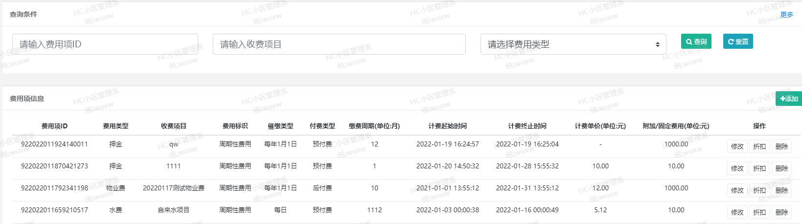Click start time 2021-01-01 13:55:12
This screenshot has height=224, width=802.
point(448,188)
